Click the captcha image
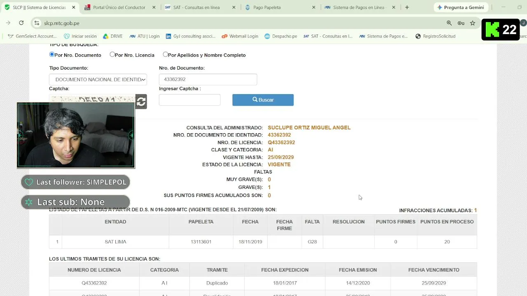The height and width of the screenshot is (296, 527). [x=92, y=99]
